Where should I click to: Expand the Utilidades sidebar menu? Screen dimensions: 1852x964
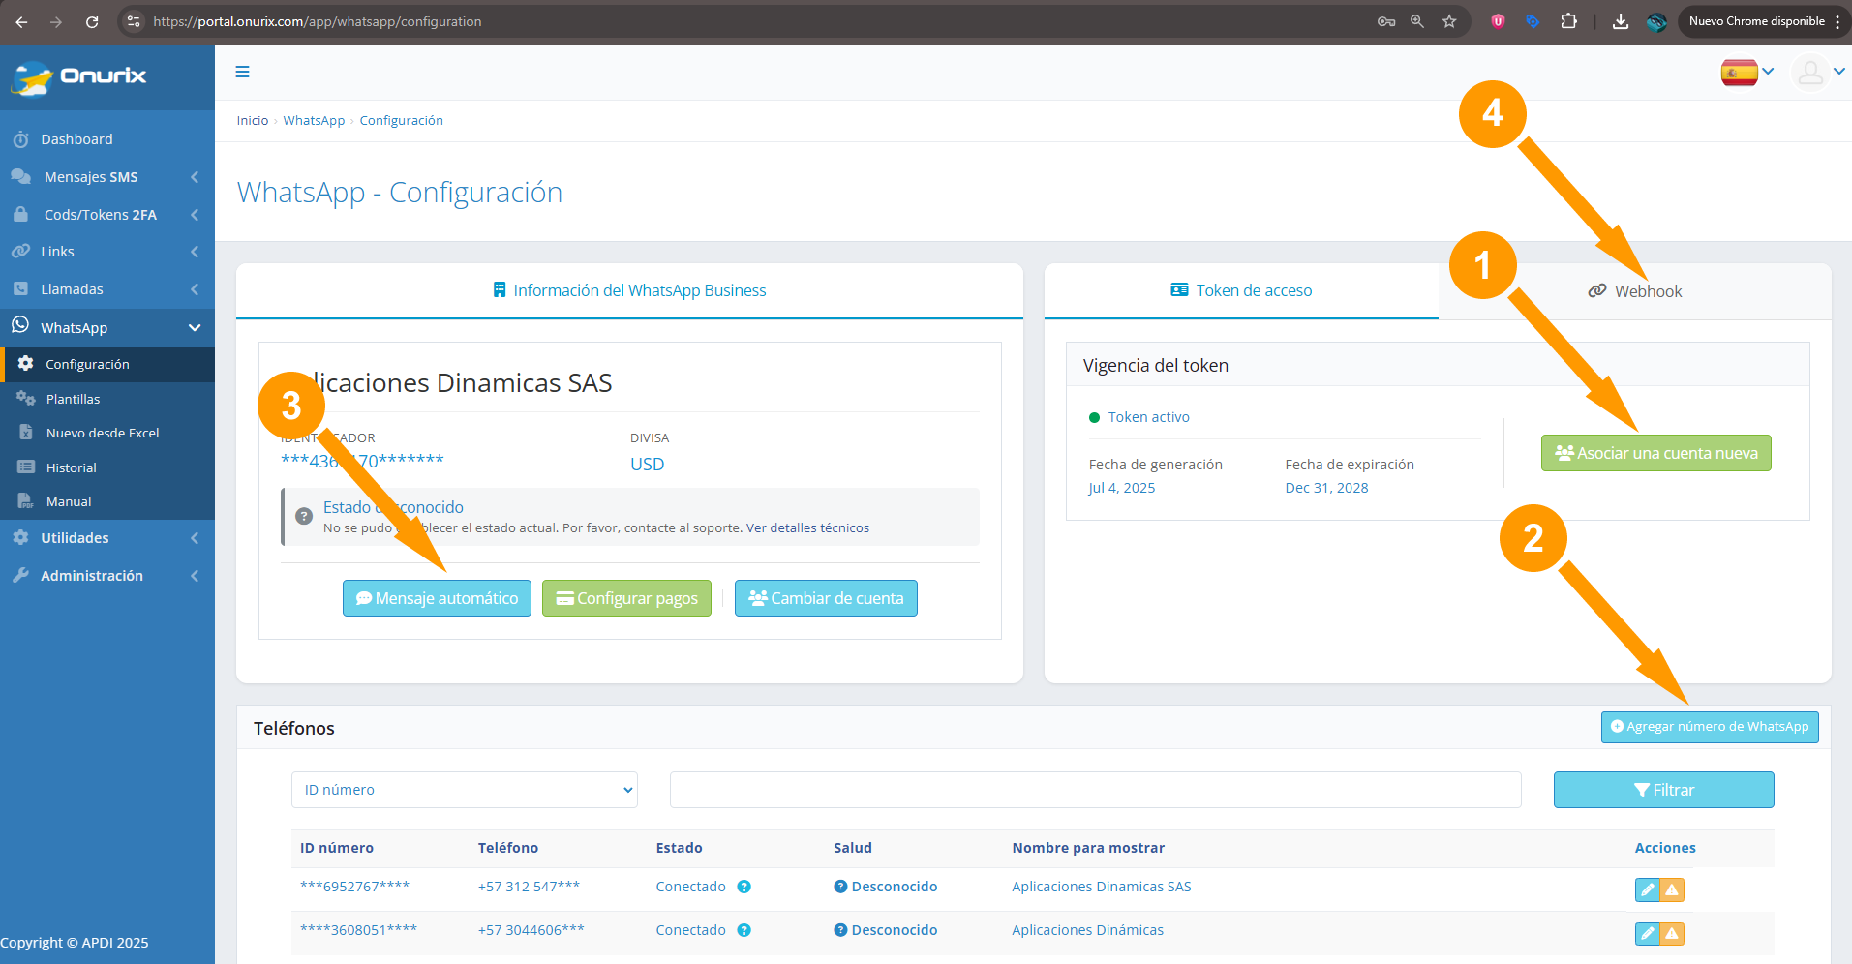tap(107, 538)
